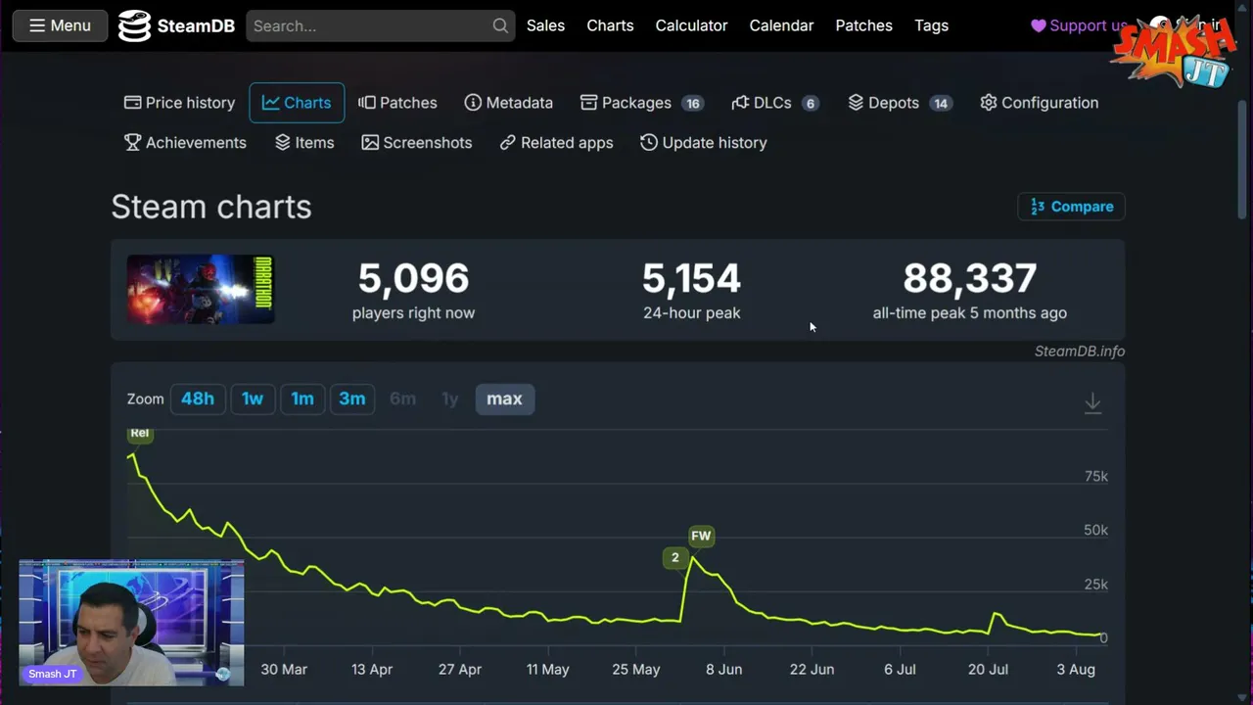Click the 75k axis label

1096,477
